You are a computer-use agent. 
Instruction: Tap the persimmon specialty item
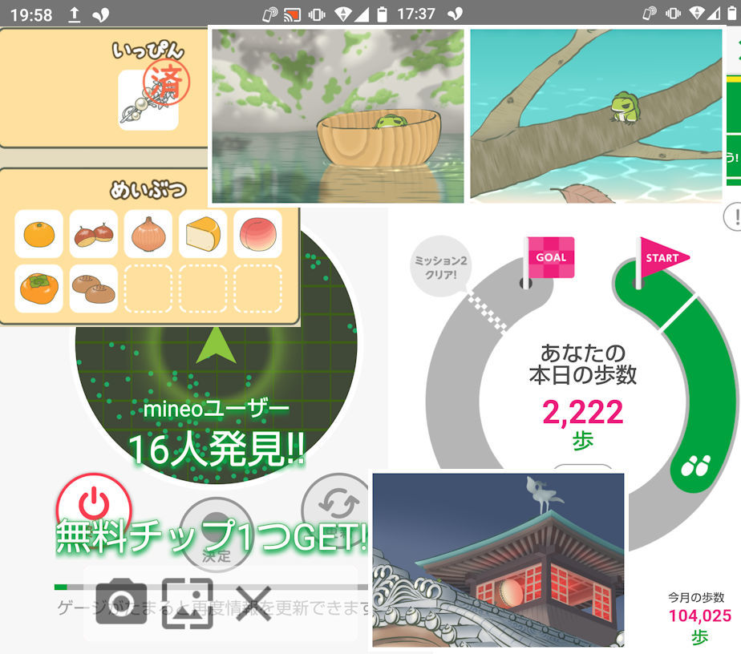tap(38, 289)
